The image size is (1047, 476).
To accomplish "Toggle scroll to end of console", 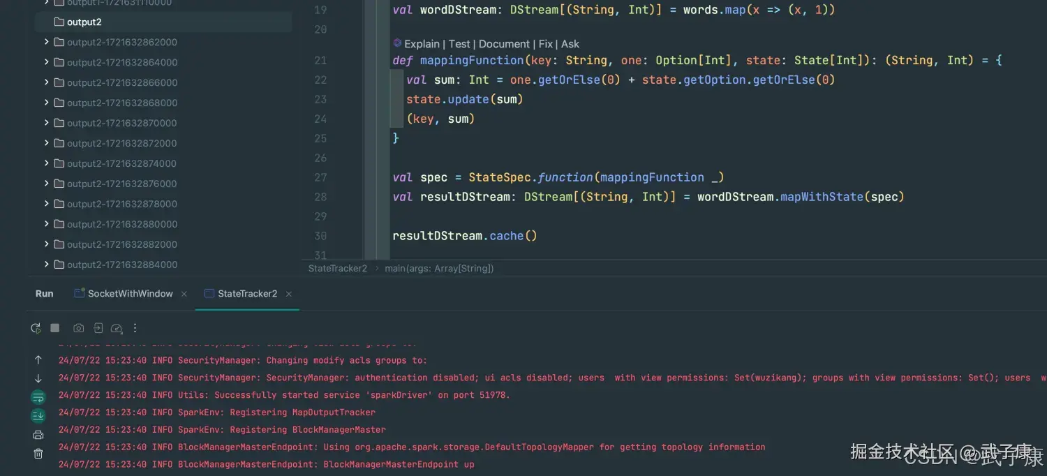I will pos(38,416).
